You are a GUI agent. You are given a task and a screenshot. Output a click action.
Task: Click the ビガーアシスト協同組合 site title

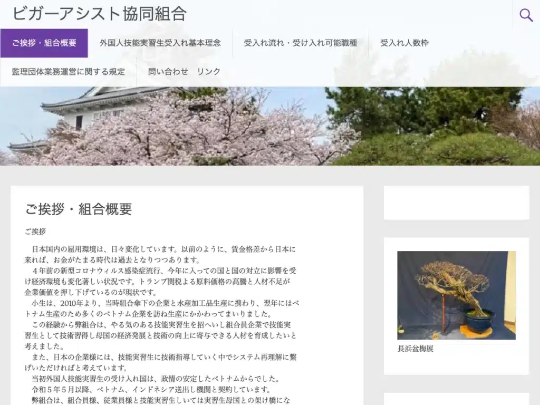(100, 14)
